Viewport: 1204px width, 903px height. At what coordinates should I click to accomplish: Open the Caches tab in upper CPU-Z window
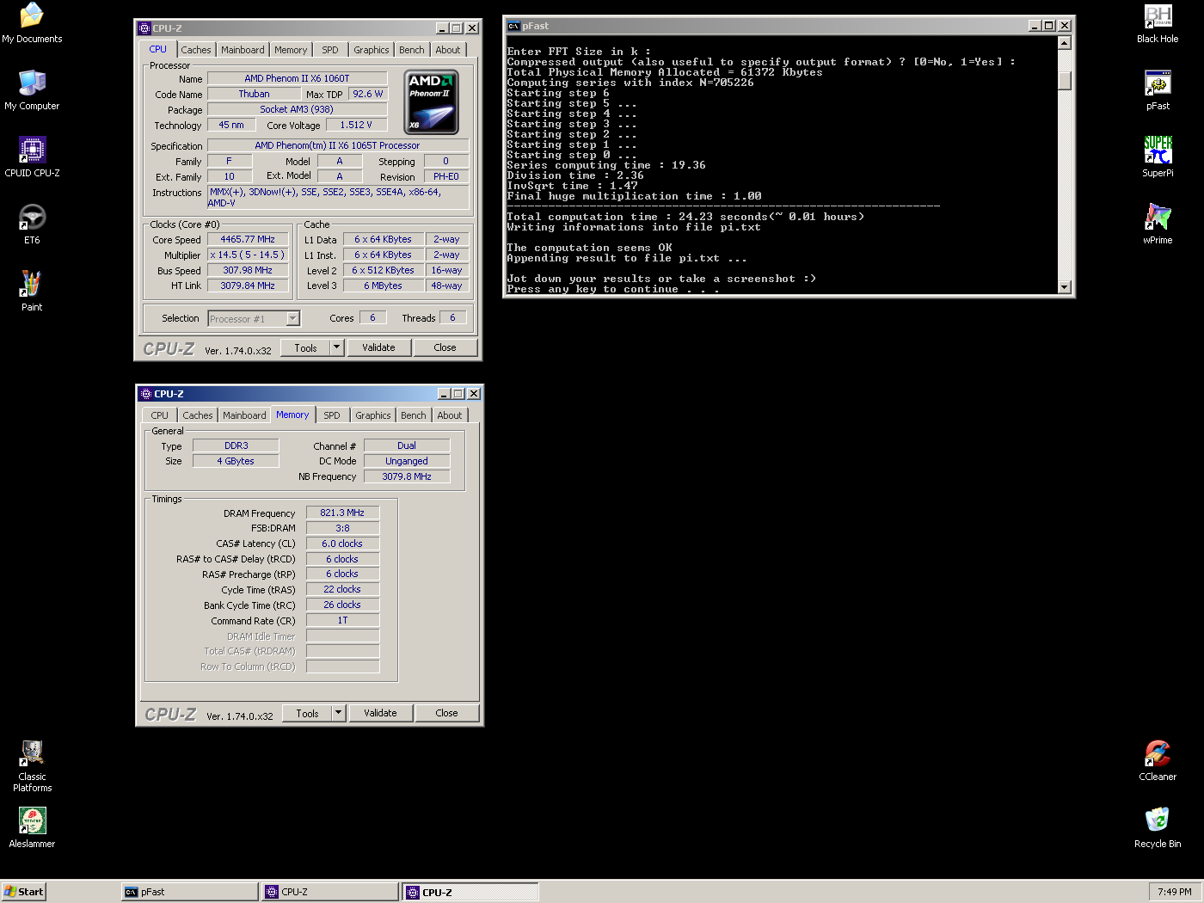click(x=196, y=50)
